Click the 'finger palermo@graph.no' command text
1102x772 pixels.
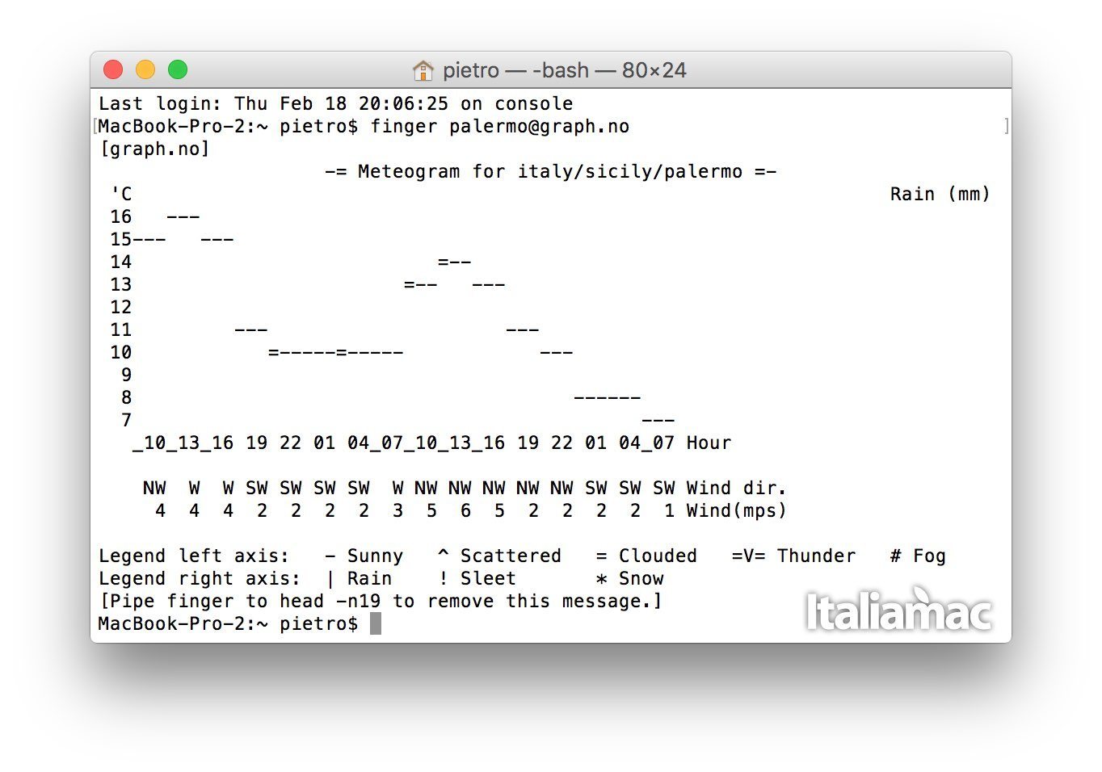click(500, 127)
